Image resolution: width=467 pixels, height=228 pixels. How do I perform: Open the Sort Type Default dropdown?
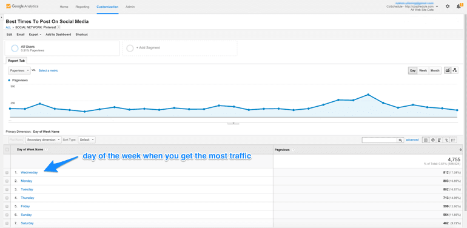click(x=87, y=139)
